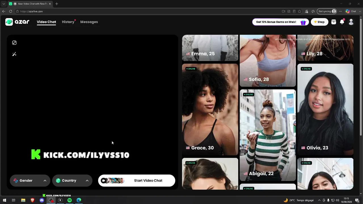Reload the page
This screenshot has width=363, height=204.
pos(10,11)
